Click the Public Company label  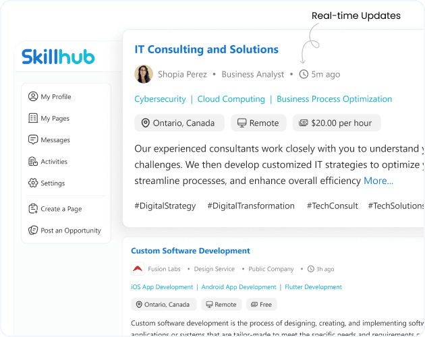tap(271, 269)
